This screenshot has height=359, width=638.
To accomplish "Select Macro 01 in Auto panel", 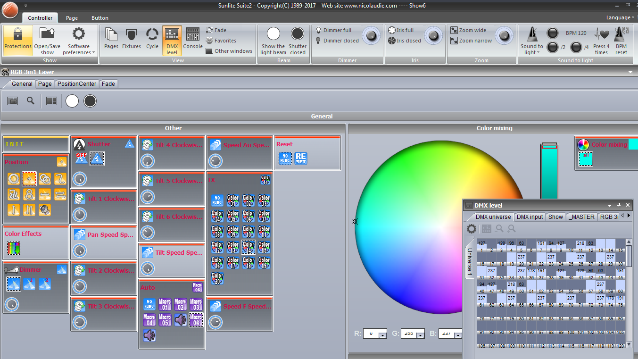I will tap(165, 304).
